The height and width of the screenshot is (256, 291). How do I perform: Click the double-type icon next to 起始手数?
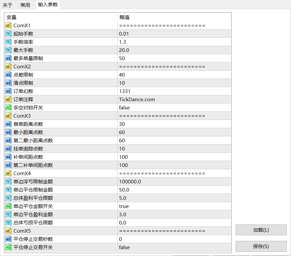coord(9,34)
